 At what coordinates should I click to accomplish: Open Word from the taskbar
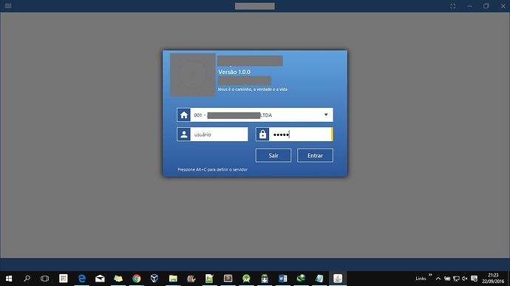[282, 279]
